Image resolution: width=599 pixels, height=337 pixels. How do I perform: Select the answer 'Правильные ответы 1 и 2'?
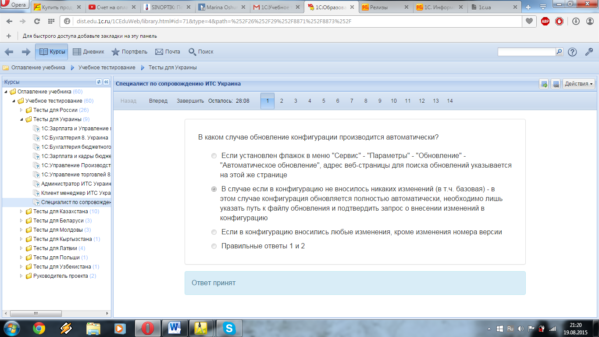[214, 246]
